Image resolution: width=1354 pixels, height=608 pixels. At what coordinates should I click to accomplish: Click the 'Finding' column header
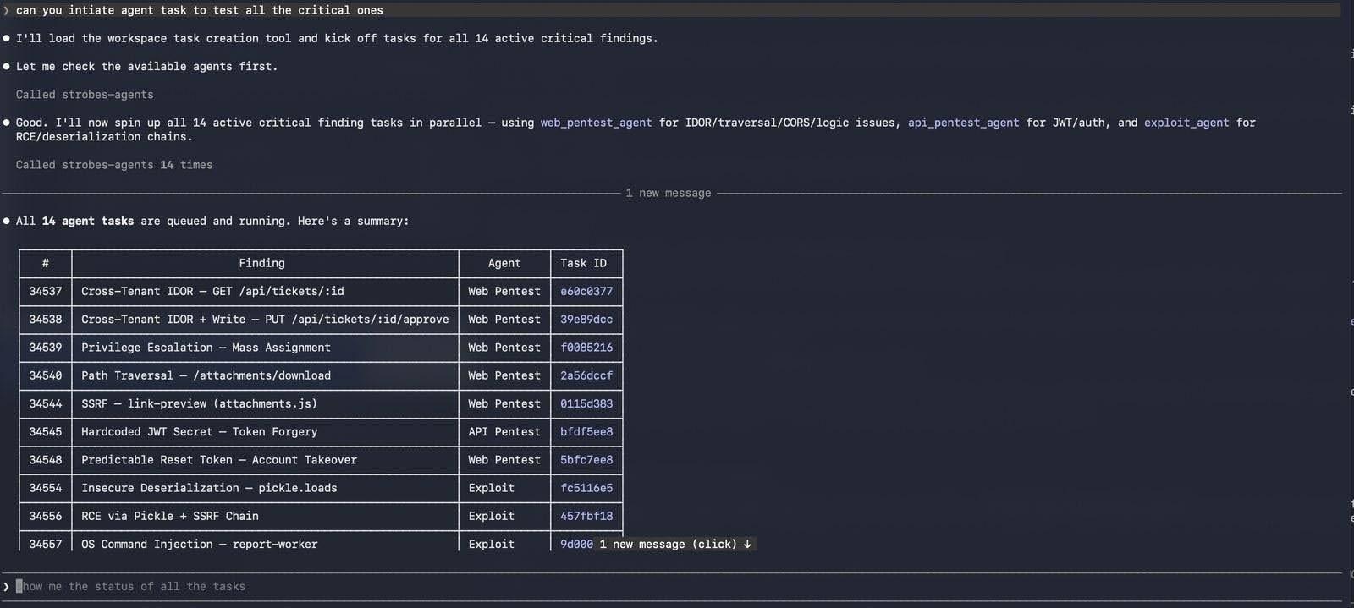tap(261, 263)
